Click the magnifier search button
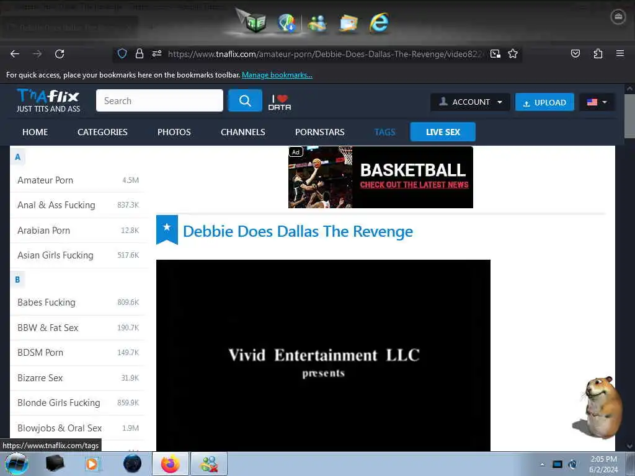 pyautogui.click(x=245, y=100)
